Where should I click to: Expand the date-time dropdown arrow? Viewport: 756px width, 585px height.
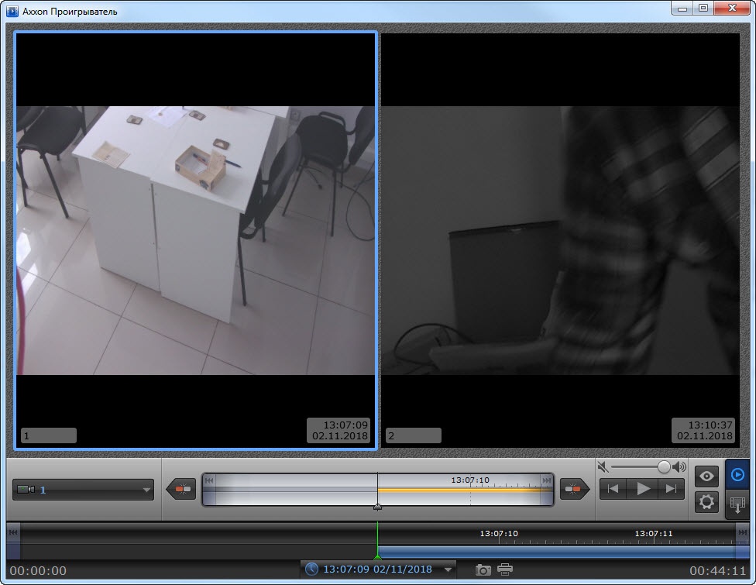(448, 570)
